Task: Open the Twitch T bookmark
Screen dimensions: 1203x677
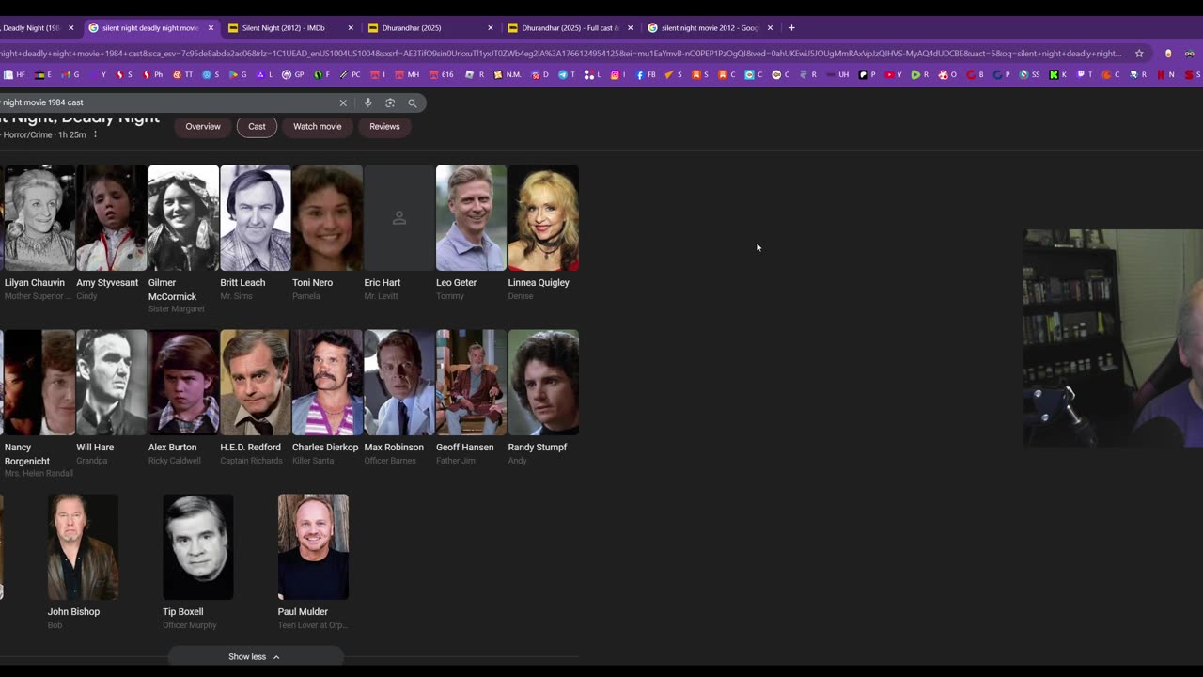Action: pos(1085,74)
